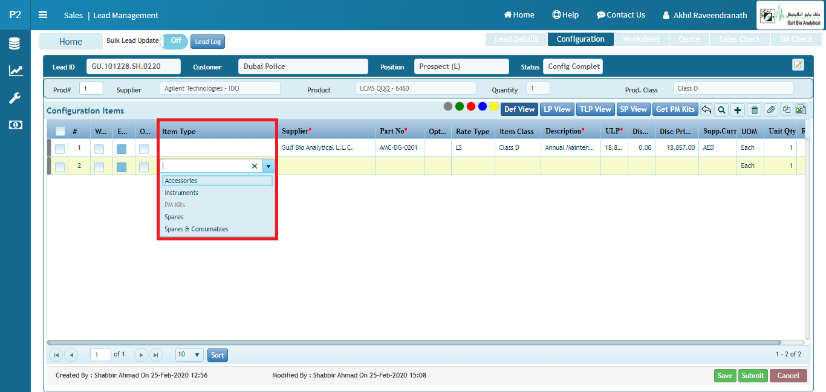Tick the select-all header checkbox
This screenshot has width=826, height=392.
click(x=60, y=131)
